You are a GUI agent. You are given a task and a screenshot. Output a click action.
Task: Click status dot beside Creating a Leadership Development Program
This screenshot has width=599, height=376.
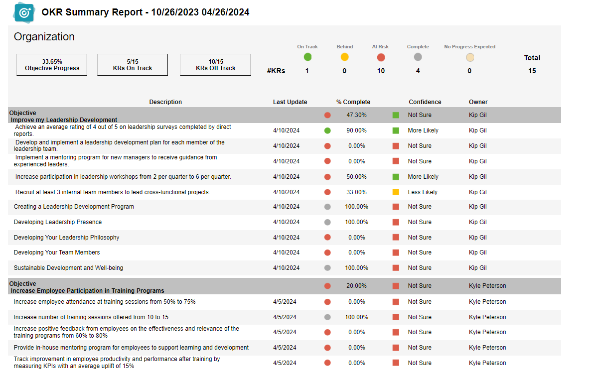tap(327, 207)
